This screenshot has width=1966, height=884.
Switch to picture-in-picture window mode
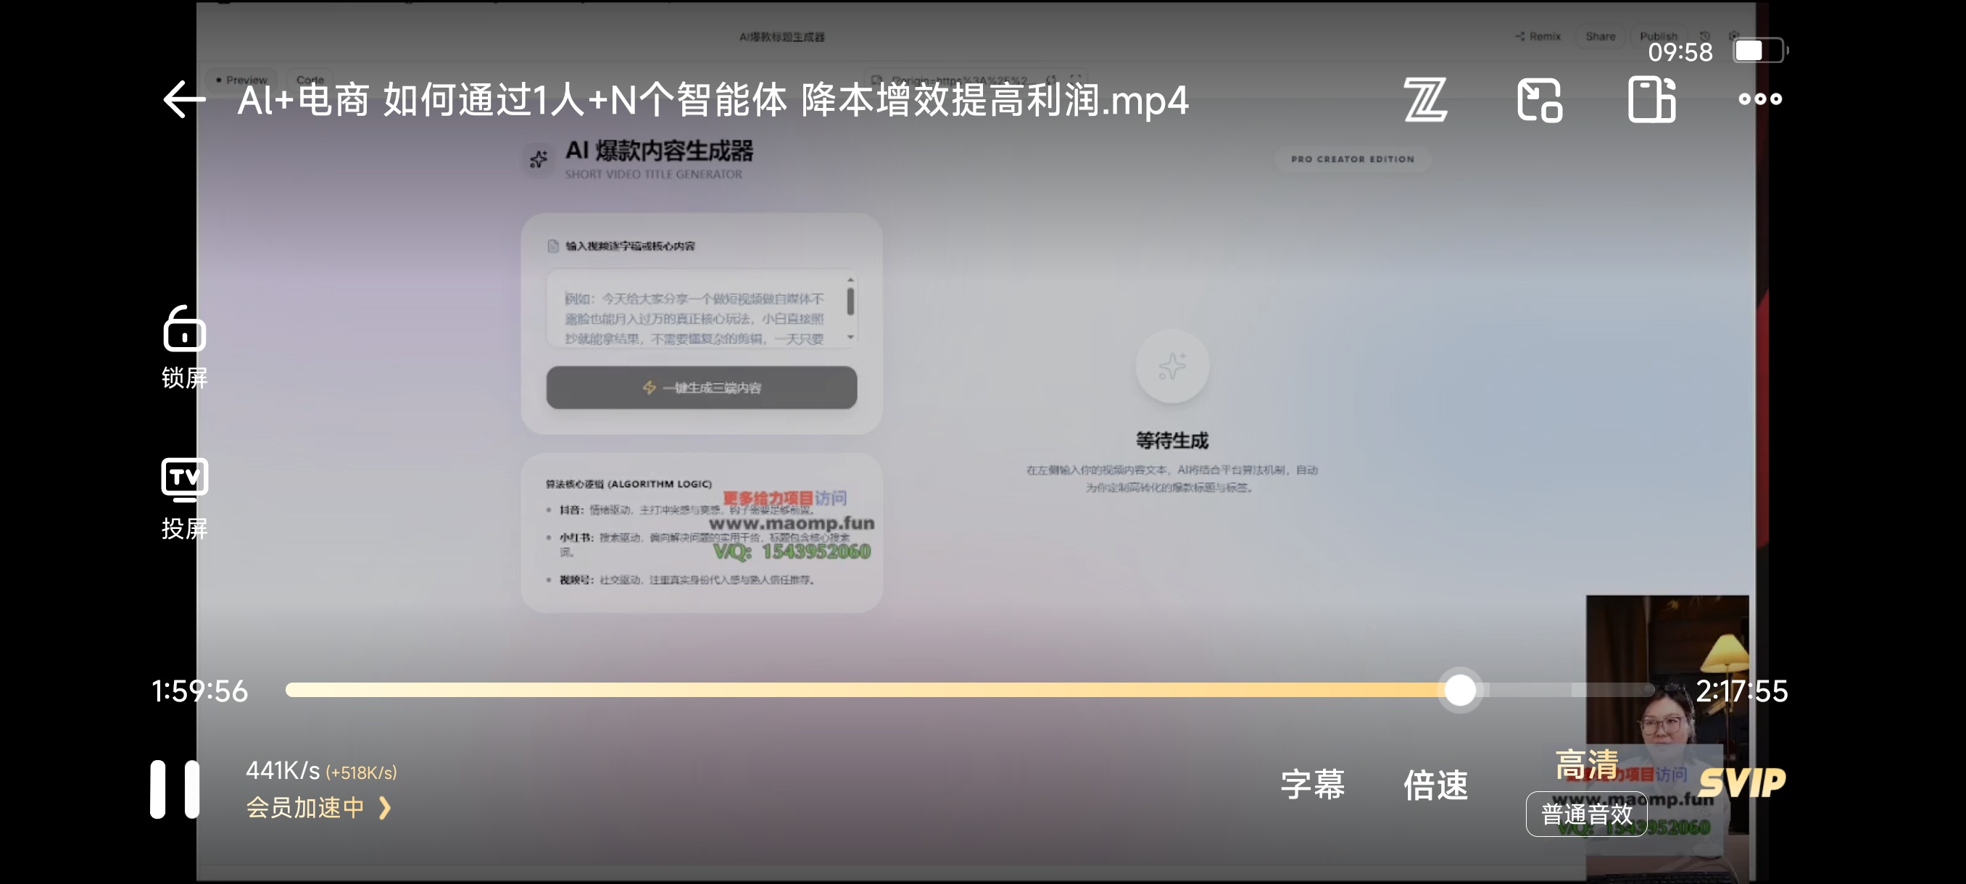(1539, 99)
